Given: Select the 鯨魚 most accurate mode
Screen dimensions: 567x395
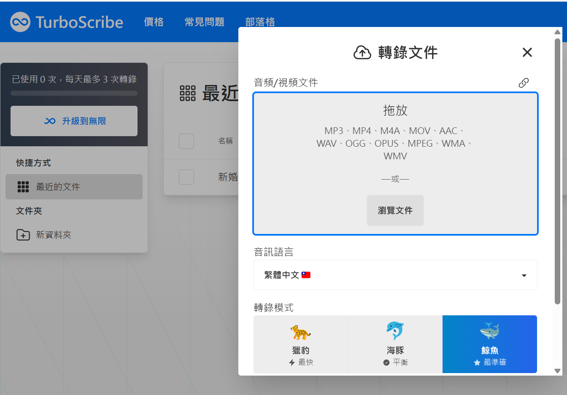Looking at the screenshot, I should point(489,344).
